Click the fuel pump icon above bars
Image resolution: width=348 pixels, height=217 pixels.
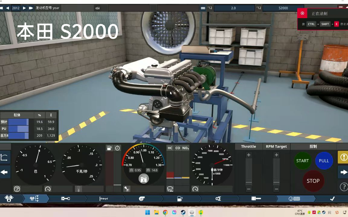click(109, 148)
